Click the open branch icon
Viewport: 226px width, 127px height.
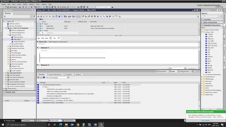(x=55, y=38)
